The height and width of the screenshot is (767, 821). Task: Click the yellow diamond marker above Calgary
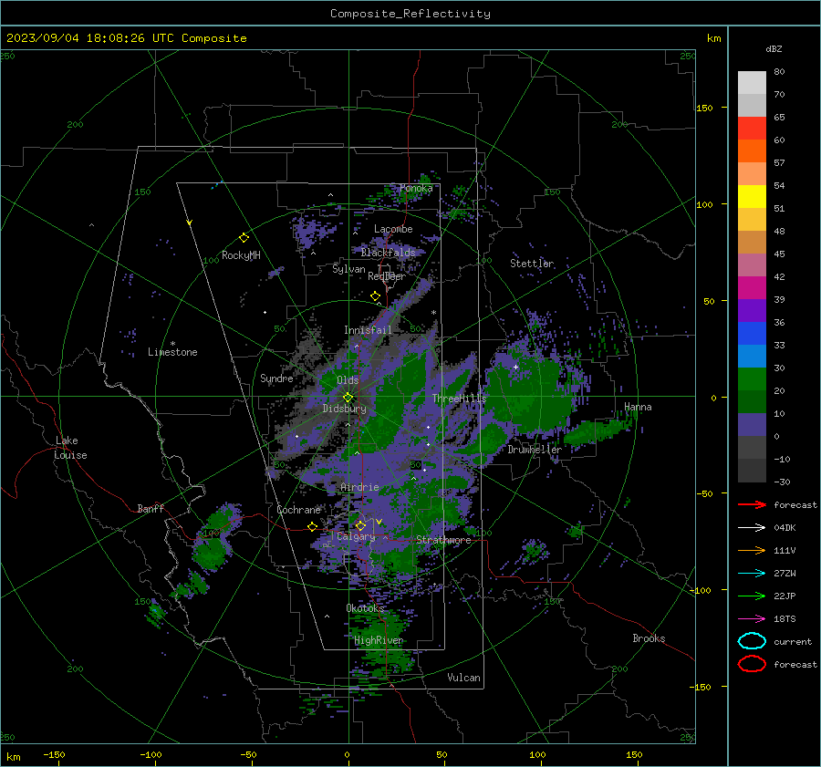[x=360, y=525]
